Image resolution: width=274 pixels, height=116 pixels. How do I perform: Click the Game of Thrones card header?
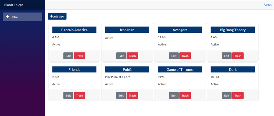[180, 69]
